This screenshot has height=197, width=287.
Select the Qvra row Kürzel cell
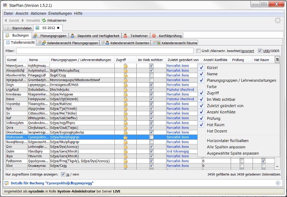pyautogui.click(x=17, y=128)
